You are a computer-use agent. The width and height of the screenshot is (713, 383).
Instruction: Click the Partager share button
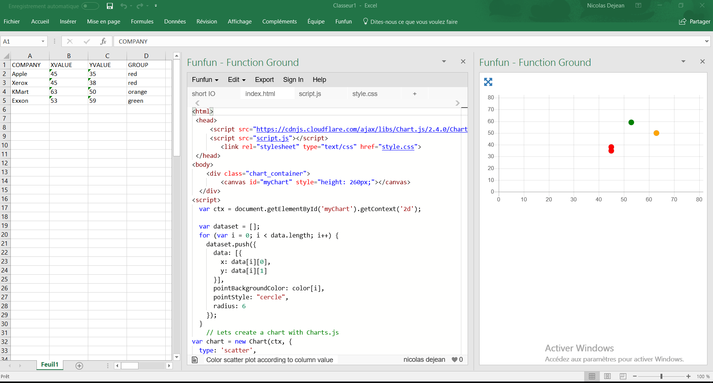(x=695, y=22)
